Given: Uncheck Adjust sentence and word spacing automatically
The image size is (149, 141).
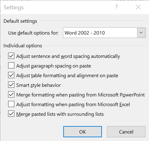Looking at the screenshot, I should (11, 56).
